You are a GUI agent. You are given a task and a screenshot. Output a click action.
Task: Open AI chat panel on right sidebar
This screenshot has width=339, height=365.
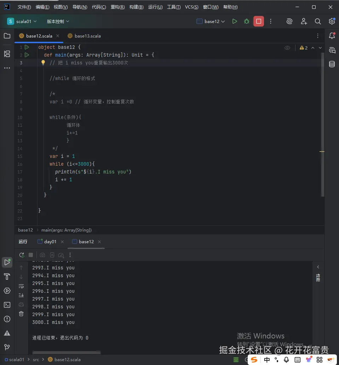coord(332,50)
